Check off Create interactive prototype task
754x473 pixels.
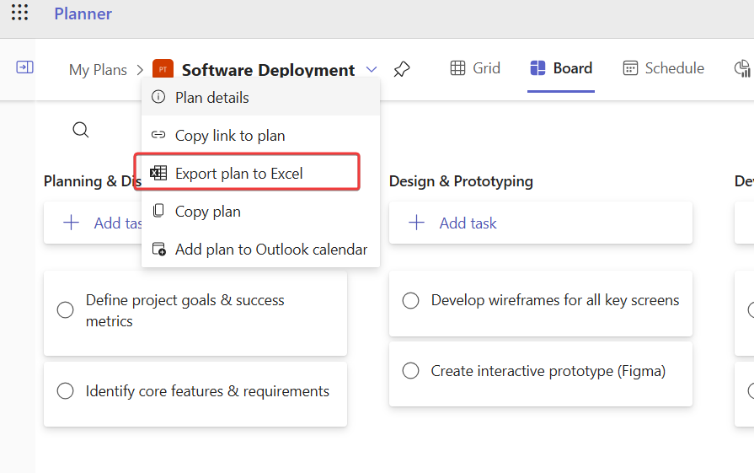pos(410,371)
